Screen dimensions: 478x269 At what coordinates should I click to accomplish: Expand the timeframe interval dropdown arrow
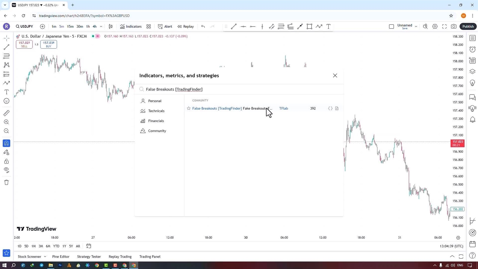101,27
